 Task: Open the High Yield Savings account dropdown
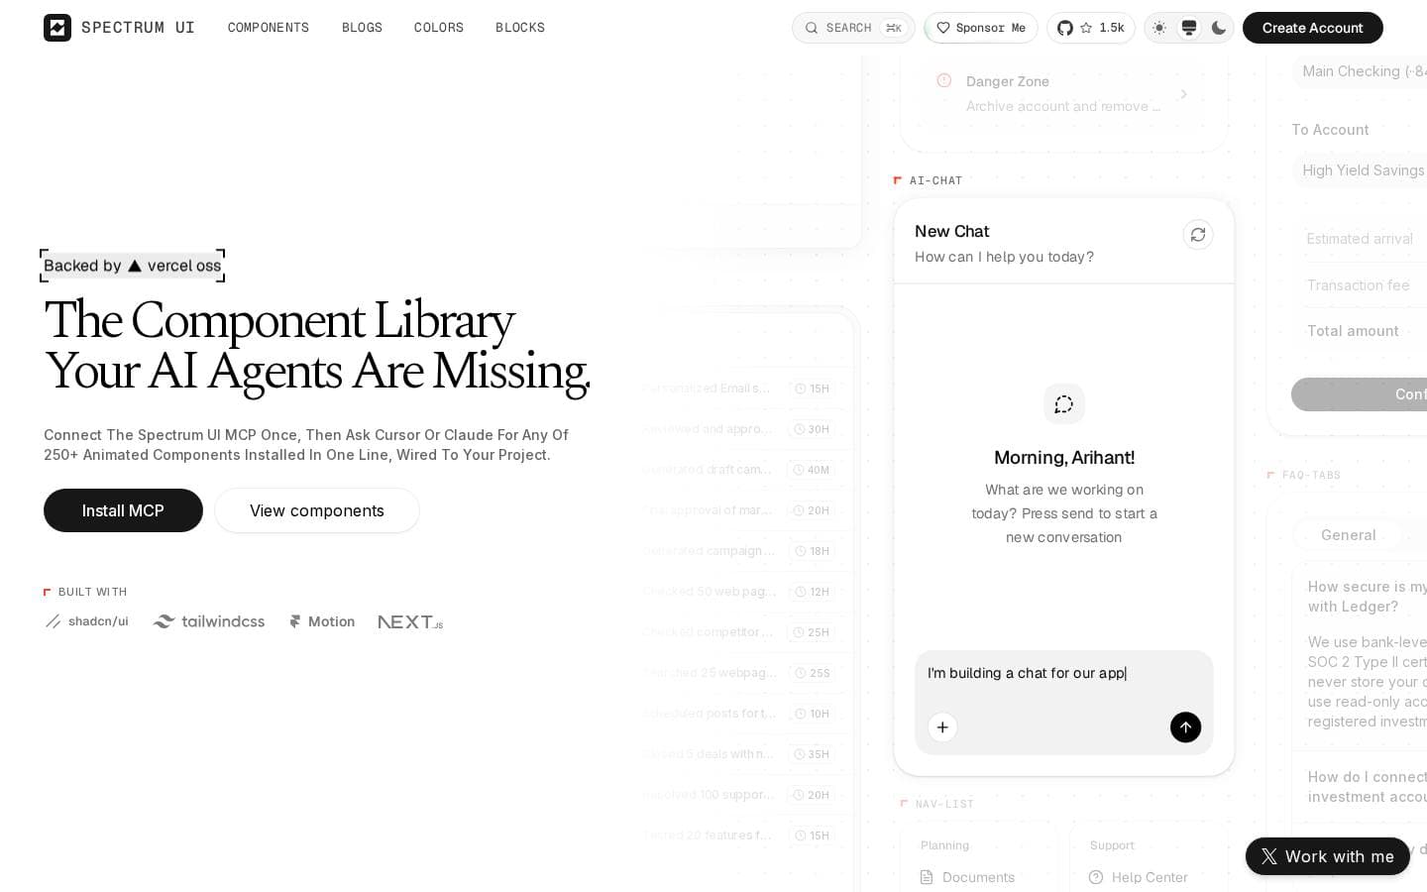point(1360,170)
